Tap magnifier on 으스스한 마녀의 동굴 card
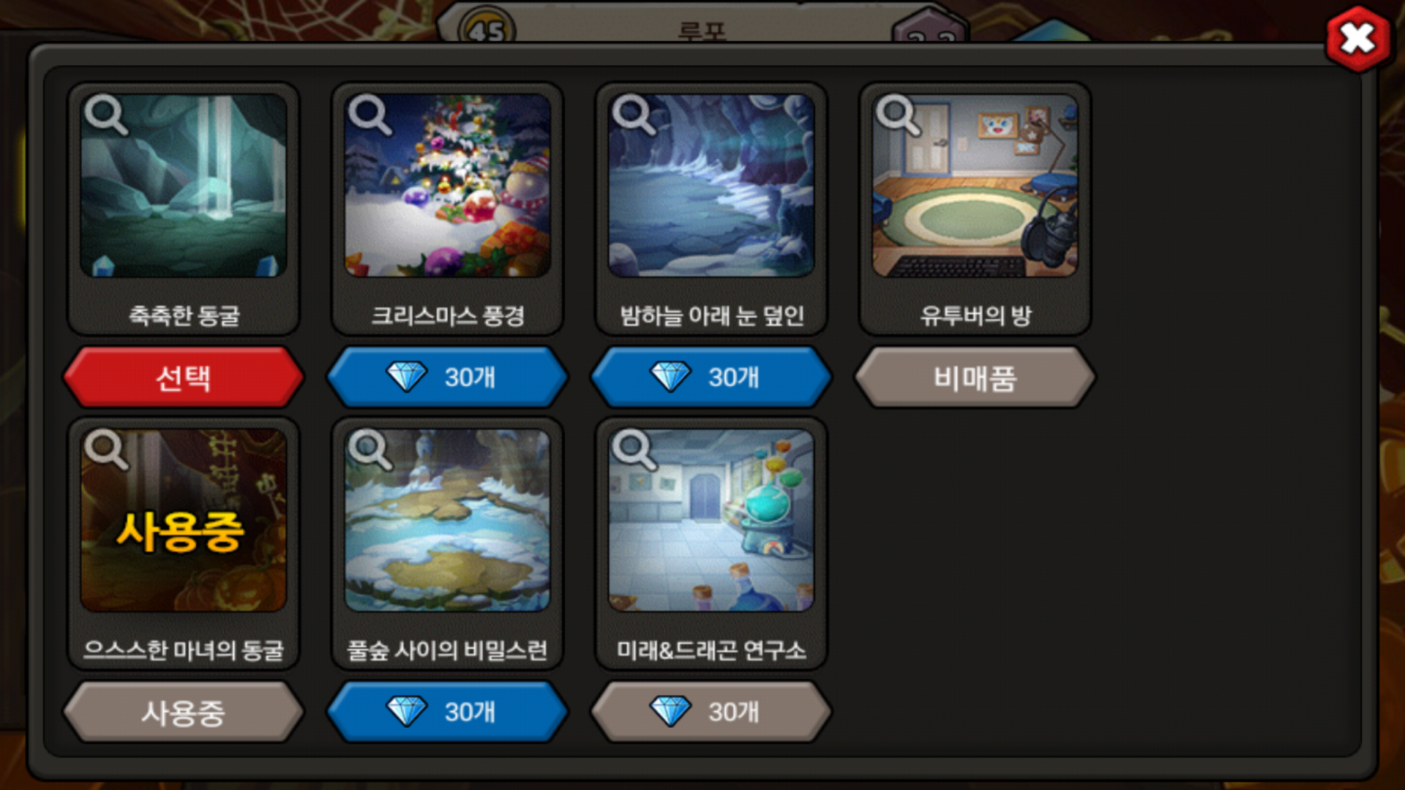1405x790 pixels. [106, 449]
